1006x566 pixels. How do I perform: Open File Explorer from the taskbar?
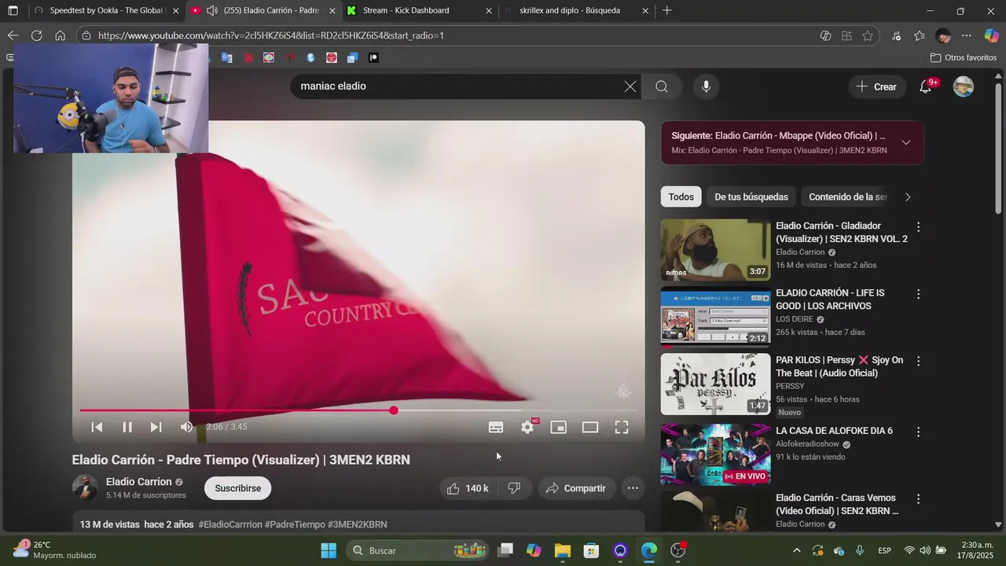coord(563,550)
